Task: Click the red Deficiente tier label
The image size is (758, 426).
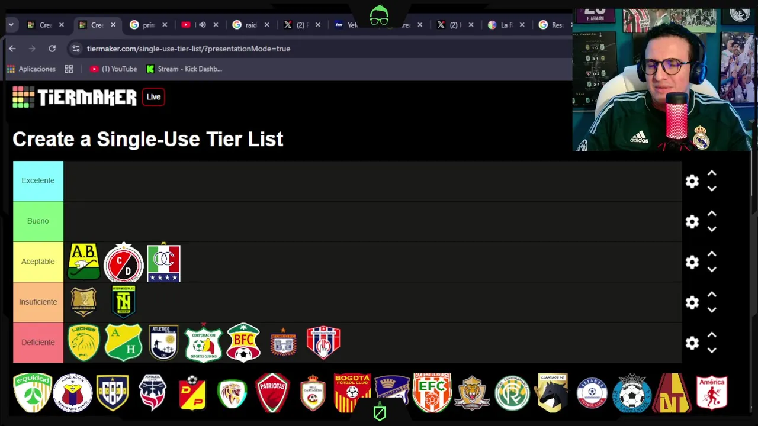Action: pyautogui.click(x=38, y=342)
